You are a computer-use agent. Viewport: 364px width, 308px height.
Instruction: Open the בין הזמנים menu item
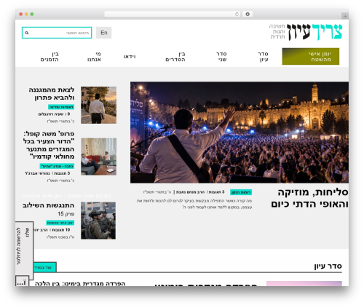point(50,57)
